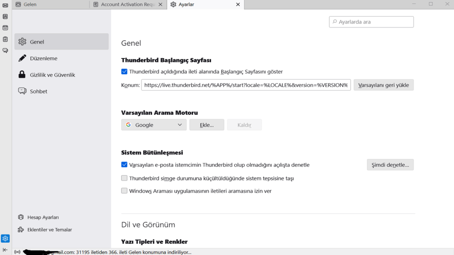Open Eklentiler ve Temalar

coord(45,230)
